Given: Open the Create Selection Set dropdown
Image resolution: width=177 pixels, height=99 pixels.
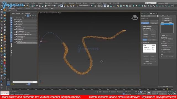Looking at the screenshot, I should click(84, 5).
